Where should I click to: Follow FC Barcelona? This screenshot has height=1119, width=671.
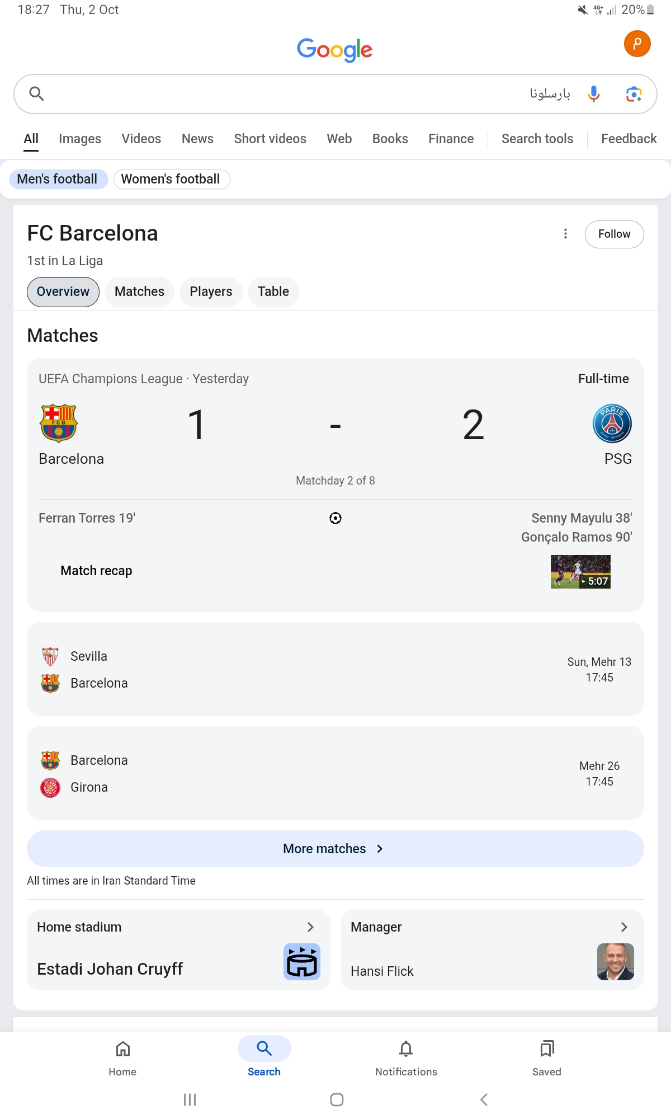coord(614,234)
